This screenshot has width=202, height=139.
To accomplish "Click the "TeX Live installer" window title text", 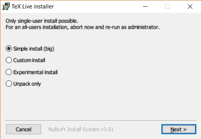I will [x=33, y=7].
